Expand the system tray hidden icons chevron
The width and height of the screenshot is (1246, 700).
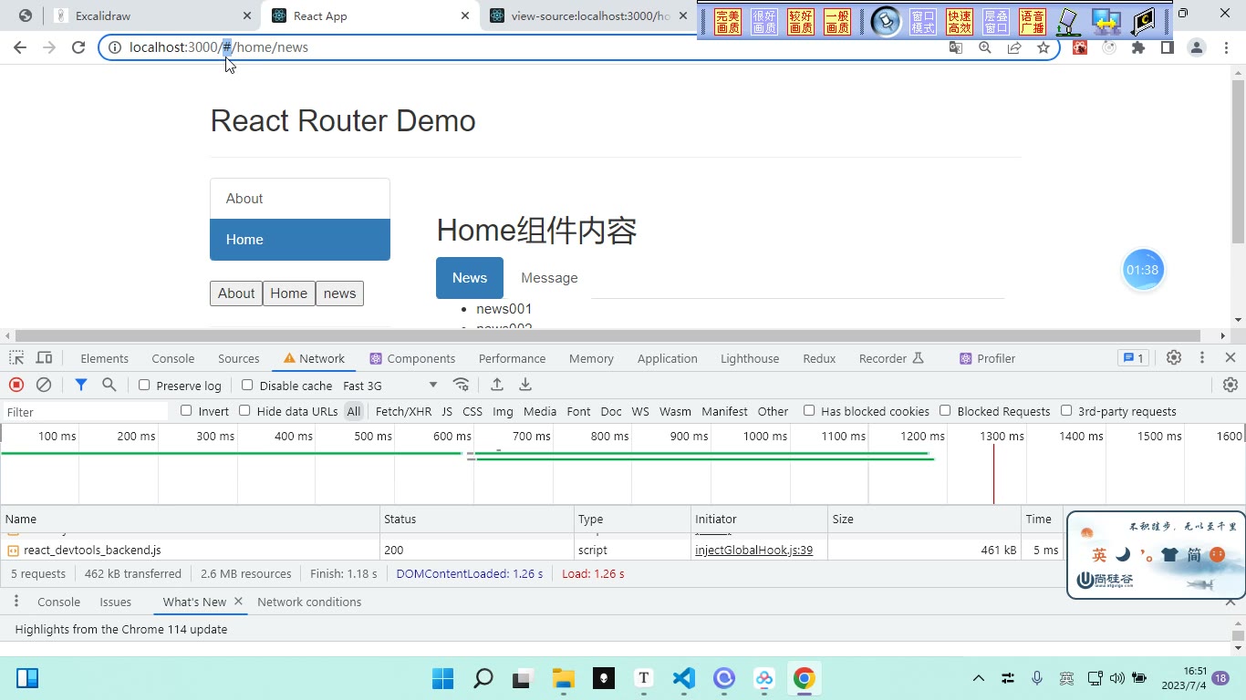tap(979, 678)
